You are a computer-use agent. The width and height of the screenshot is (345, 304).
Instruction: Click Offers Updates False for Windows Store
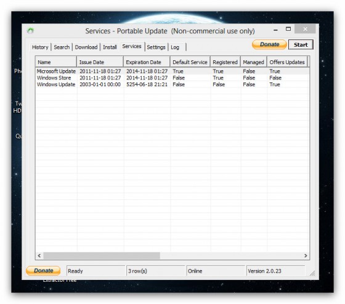[x=275, y=78]
